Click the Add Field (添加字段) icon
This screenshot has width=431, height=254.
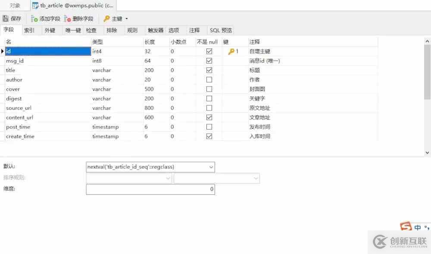pyautogui.click(x=34, y=18)
